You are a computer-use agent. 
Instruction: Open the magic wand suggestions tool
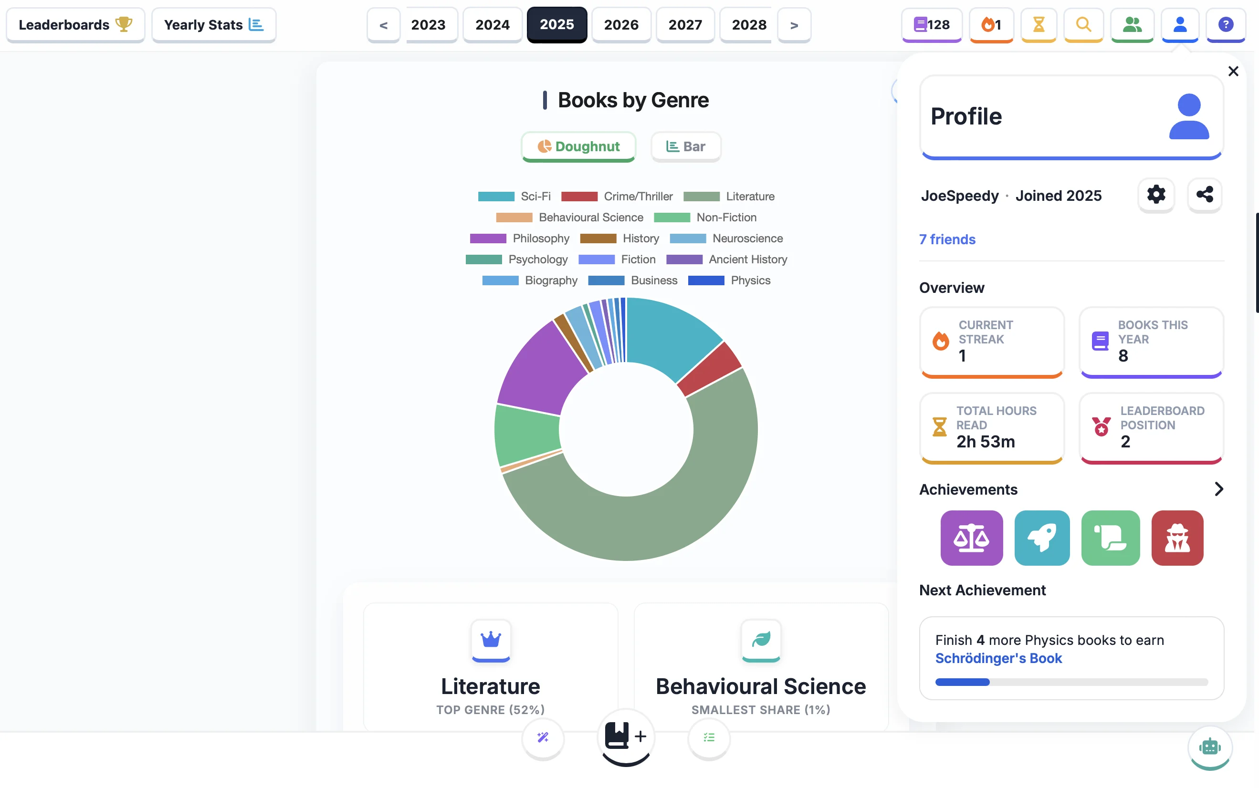(x=543, y=737)
